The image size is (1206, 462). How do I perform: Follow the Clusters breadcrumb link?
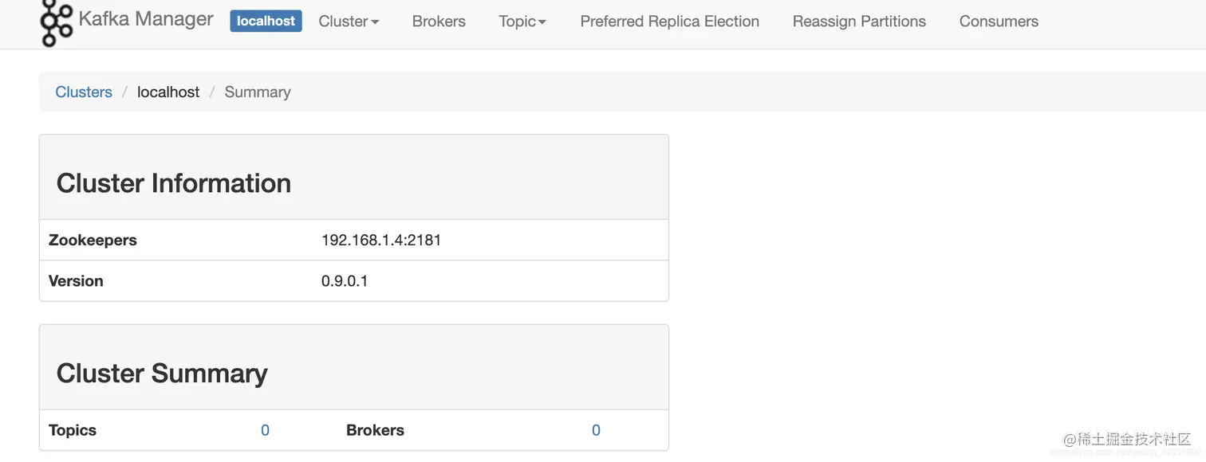pyautogui.click(x=84, y=92)
